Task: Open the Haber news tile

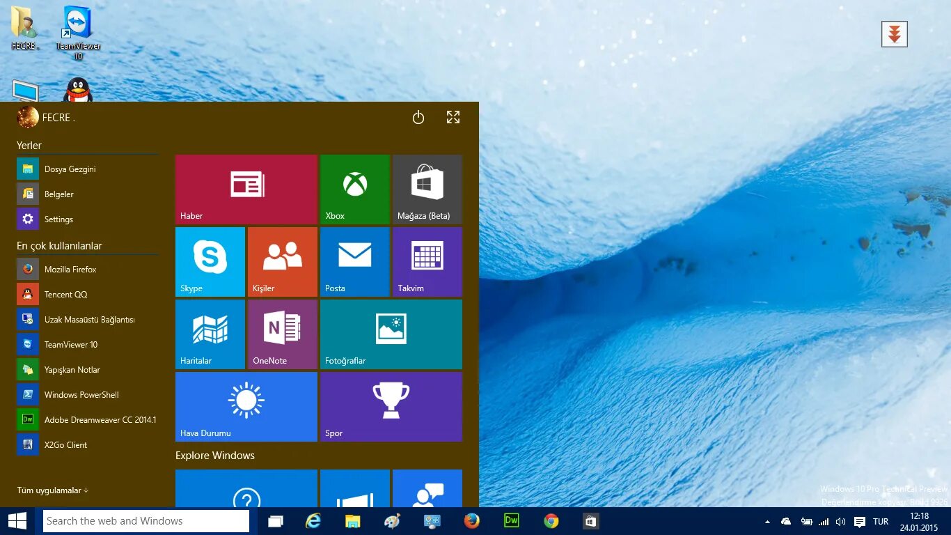Action: (246, 189)
